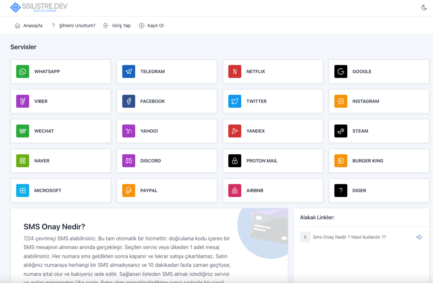Click the Yahoo purple Y! icon
Screen dimensions: 433x283
pos(129,131)
